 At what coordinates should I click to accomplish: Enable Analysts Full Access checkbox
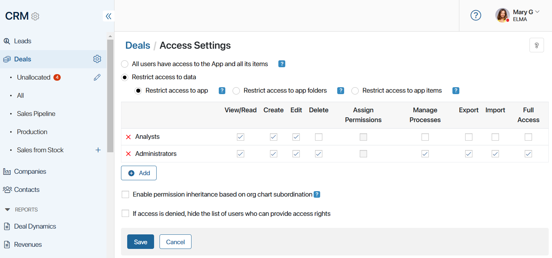point(528,137)
